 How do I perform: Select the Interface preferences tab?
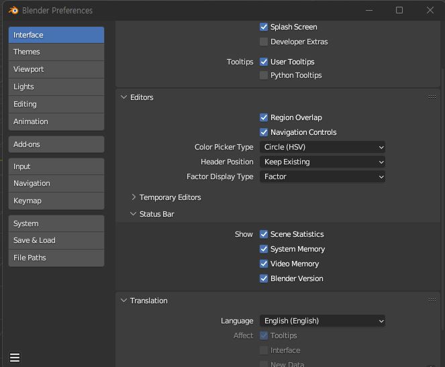(56, 35)
